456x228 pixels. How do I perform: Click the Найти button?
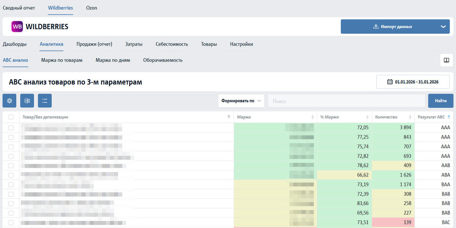point(441,101)
